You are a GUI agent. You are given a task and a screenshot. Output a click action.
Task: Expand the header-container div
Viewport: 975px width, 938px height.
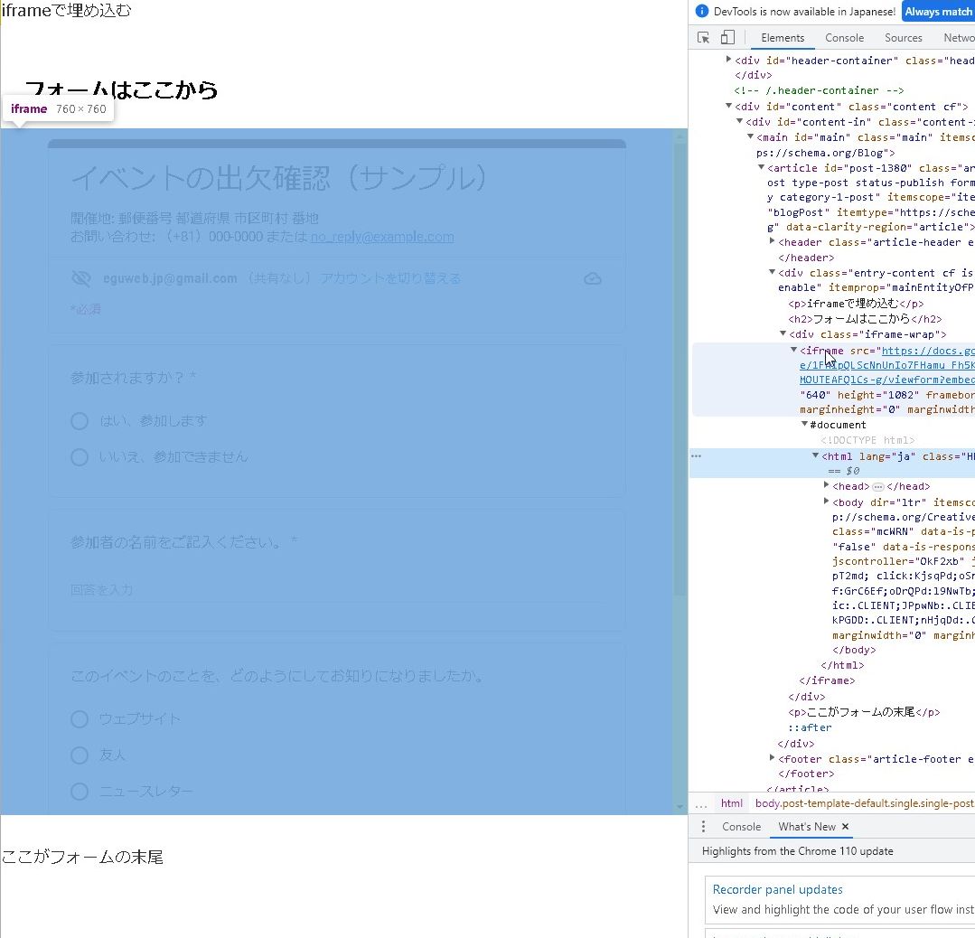(729, 60)
